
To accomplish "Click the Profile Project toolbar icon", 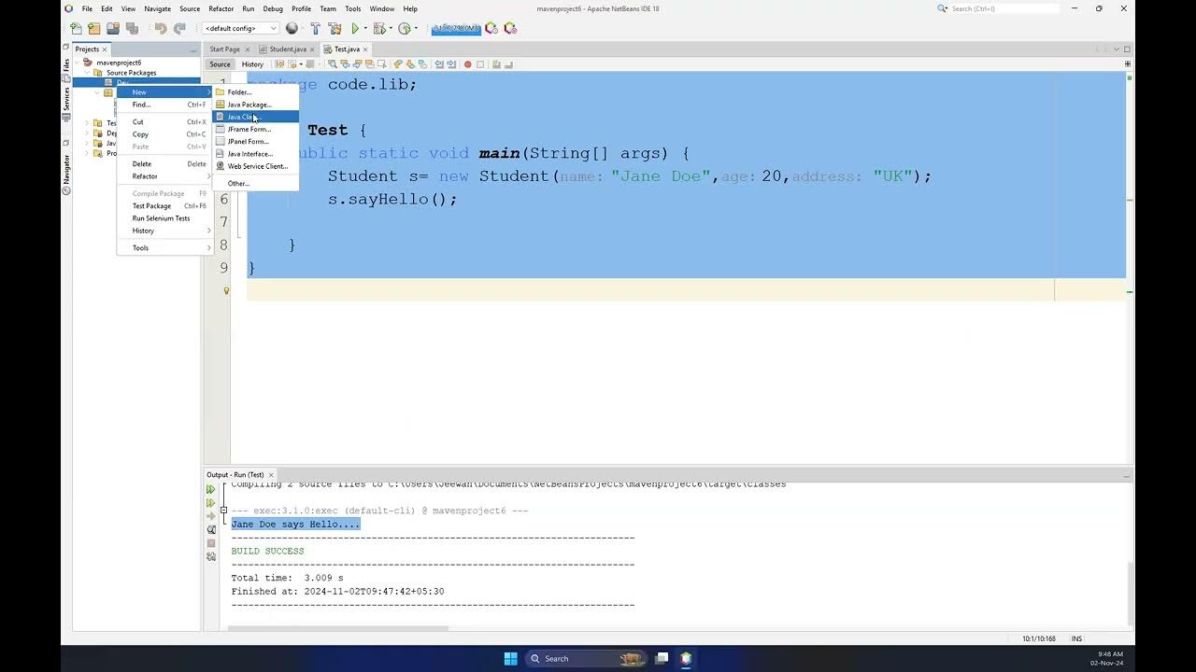I will pos(405,28).
